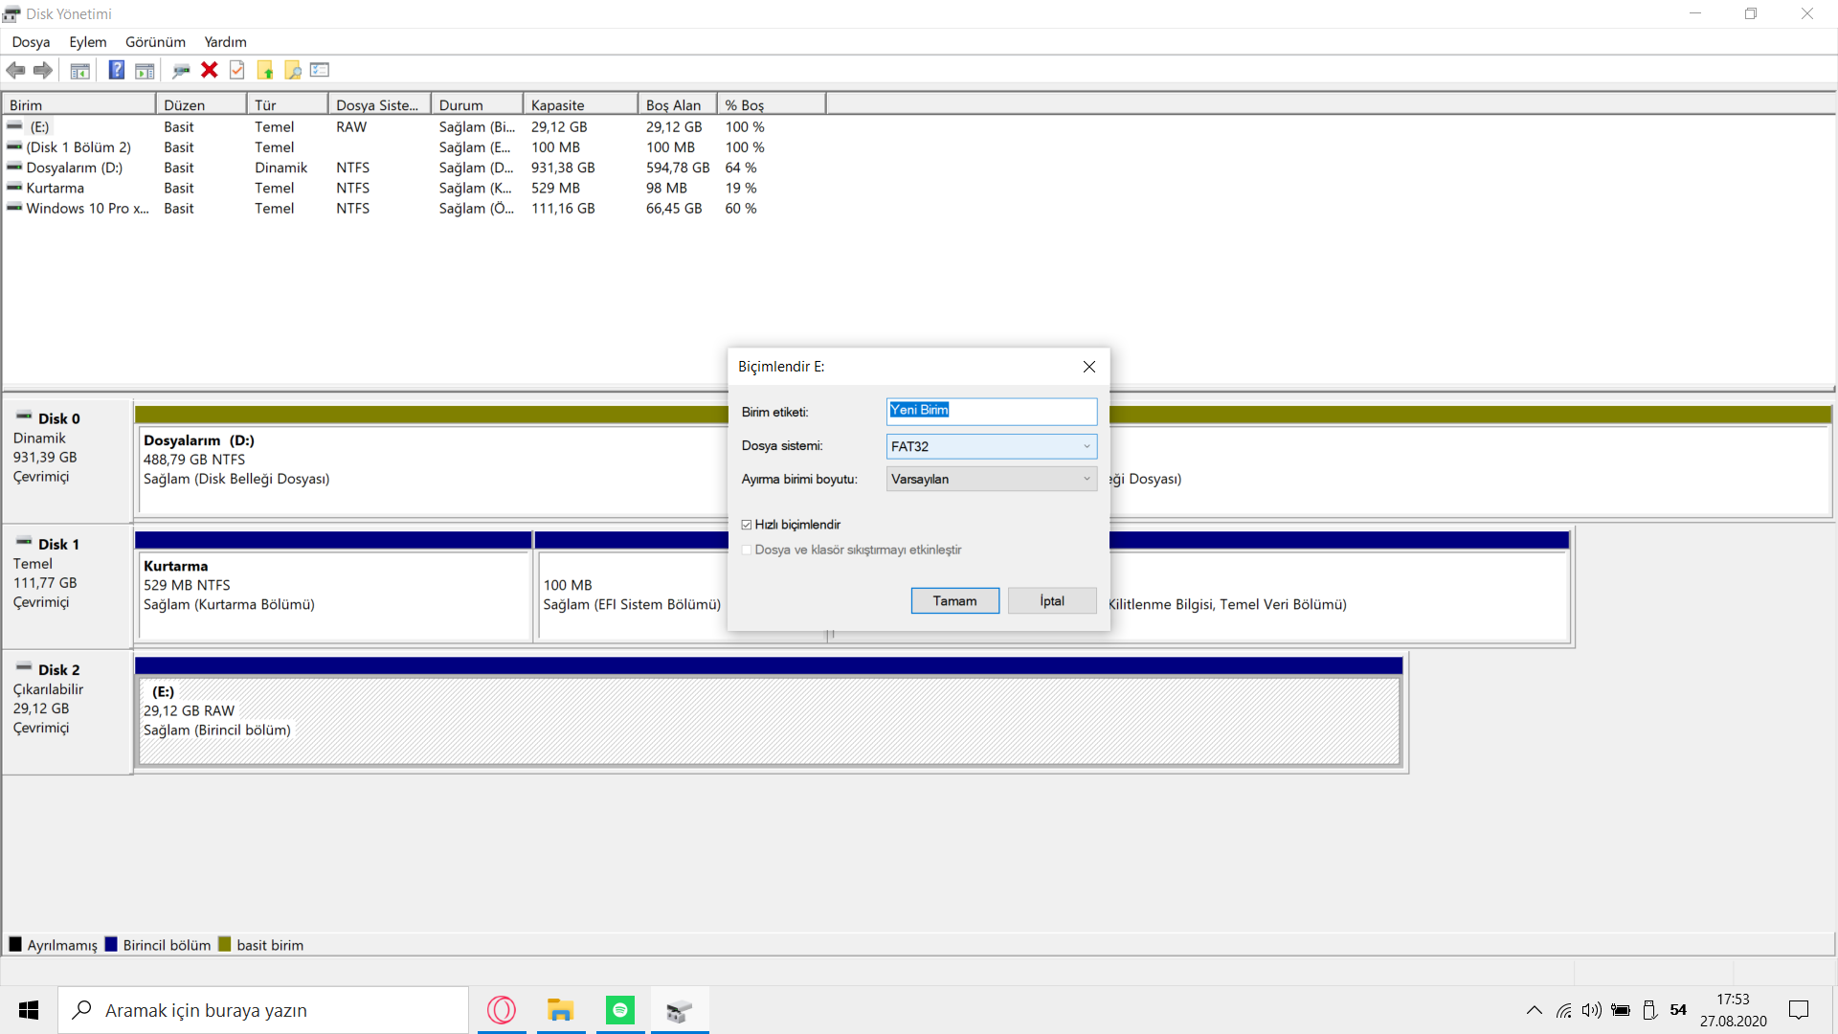The width and height of the screenshot is (1838, 1034).
Task: Uncheck the Hızlı biçimlendir checkbox
Action: 747,525
